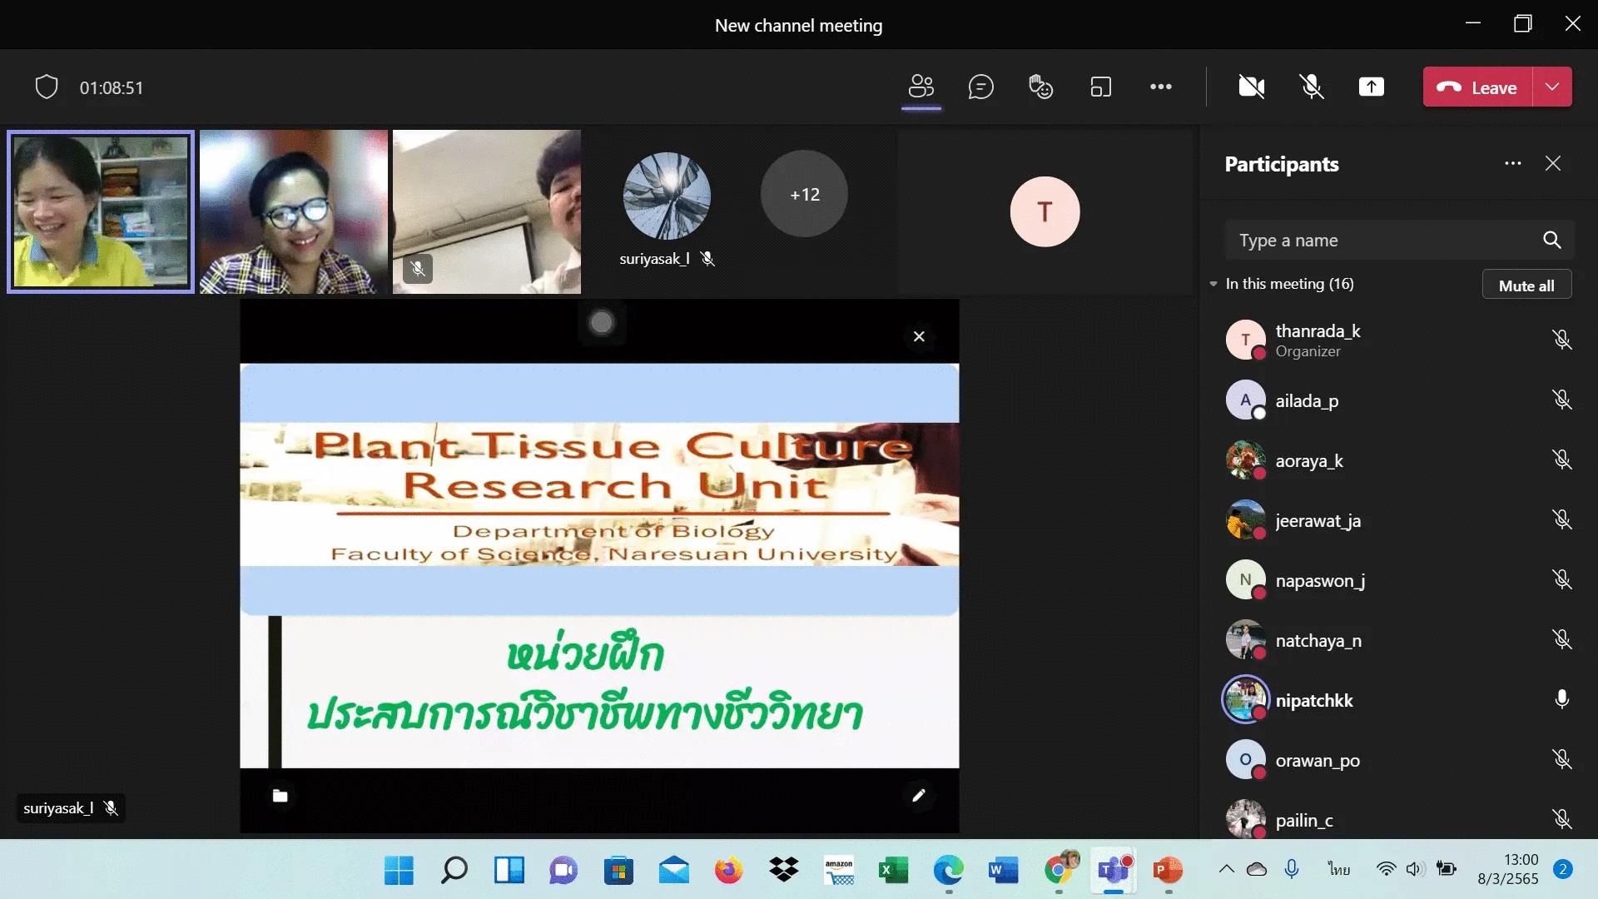Open the Rooms icon in toolbar

click(x=1100, y=87)
